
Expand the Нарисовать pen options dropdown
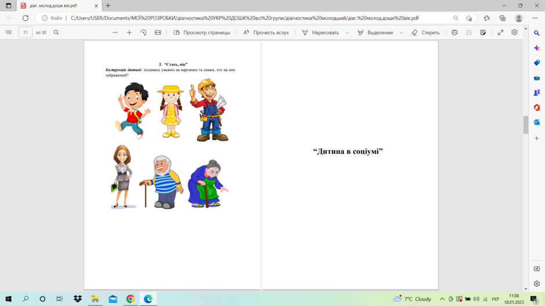click(x=347, y=32)
